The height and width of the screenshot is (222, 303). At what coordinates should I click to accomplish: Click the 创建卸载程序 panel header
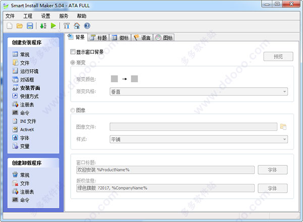(x=33, y=163)
